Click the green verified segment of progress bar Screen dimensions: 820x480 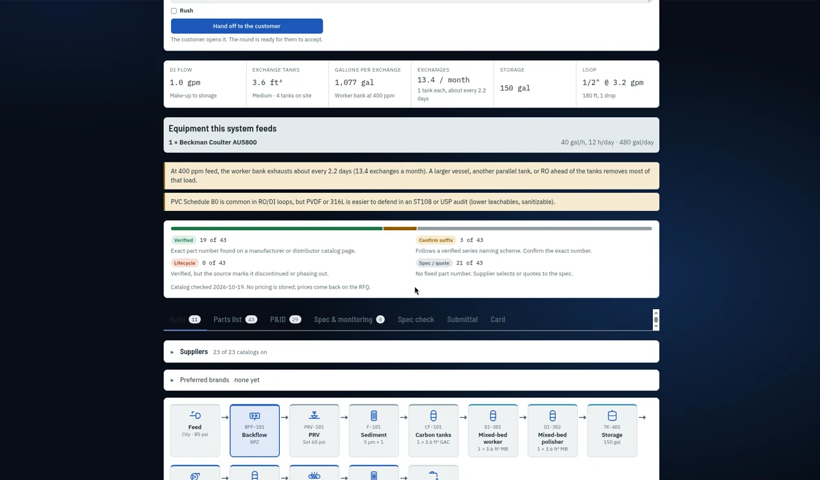(x=277, y=228)
